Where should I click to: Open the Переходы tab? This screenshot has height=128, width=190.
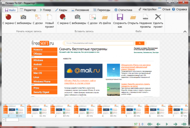click(102, 10)
